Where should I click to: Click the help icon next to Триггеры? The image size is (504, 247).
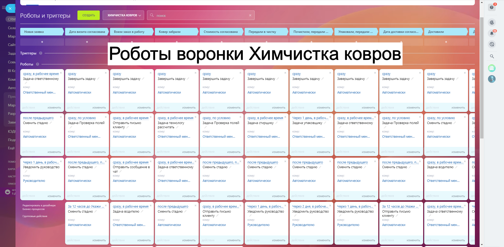pyautogui.click(x=41, y=53)
